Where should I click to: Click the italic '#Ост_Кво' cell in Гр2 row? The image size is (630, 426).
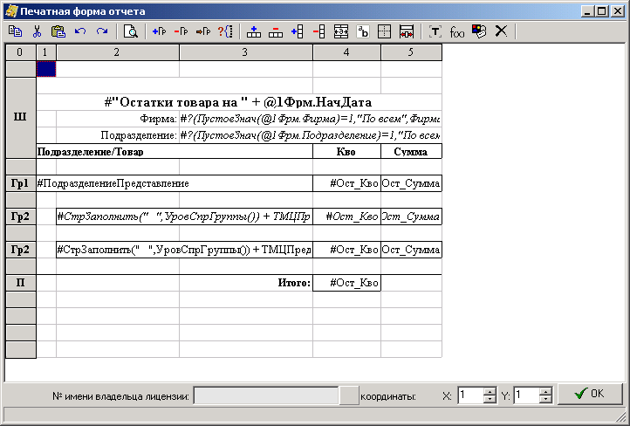(x=346, y=216)
